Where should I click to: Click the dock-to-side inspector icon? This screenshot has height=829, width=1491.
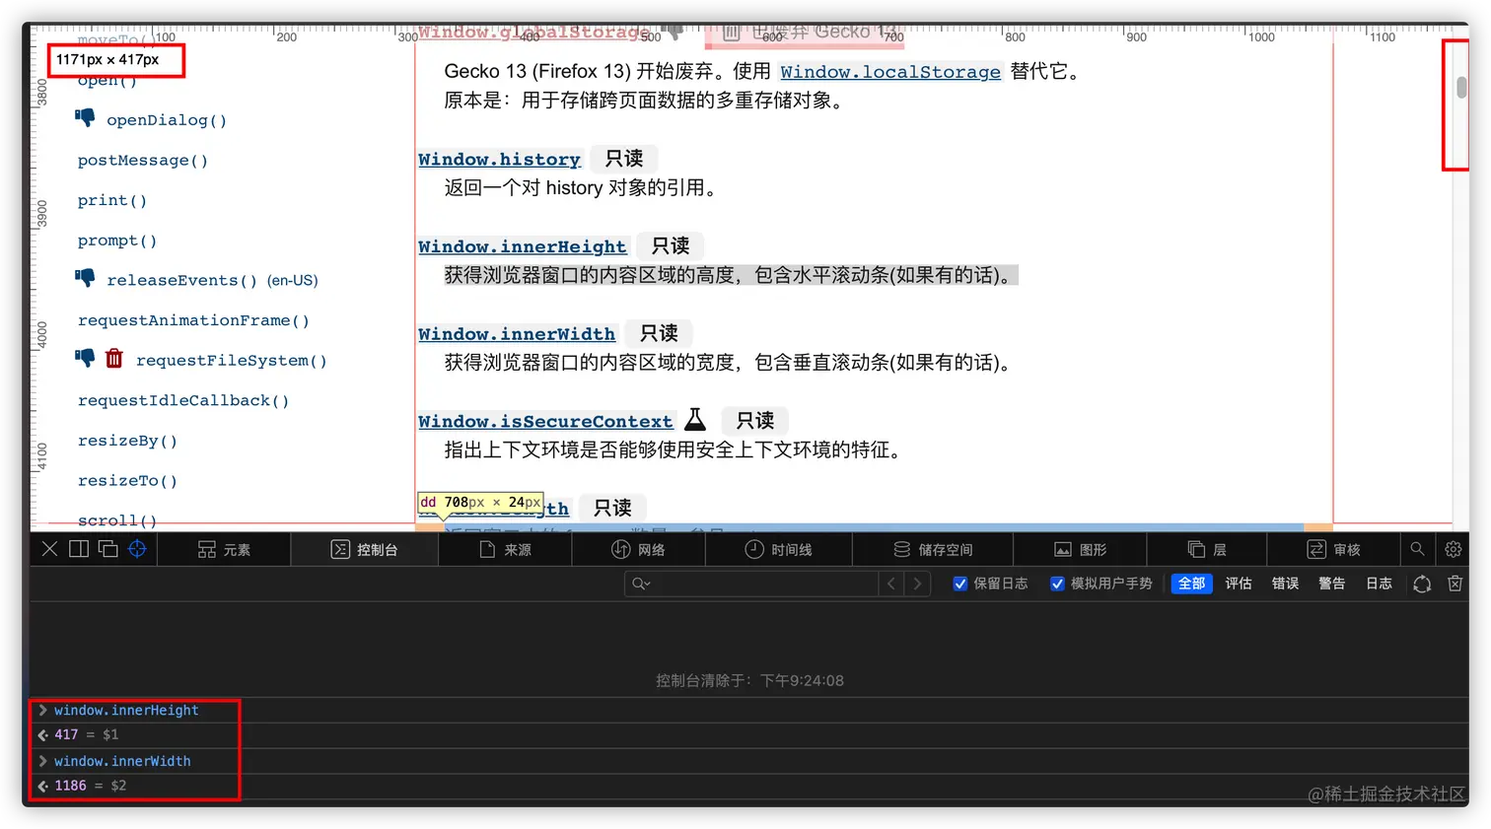pyautogui.click(x=80, y=549)
